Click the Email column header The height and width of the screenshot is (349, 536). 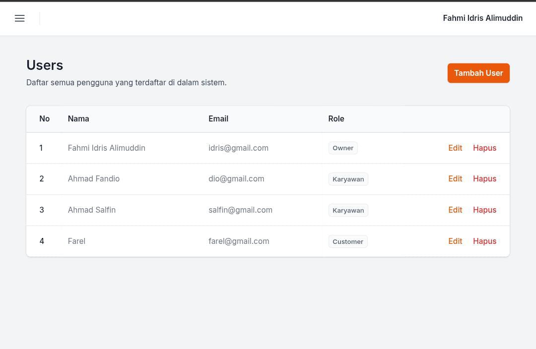(218, 118)
